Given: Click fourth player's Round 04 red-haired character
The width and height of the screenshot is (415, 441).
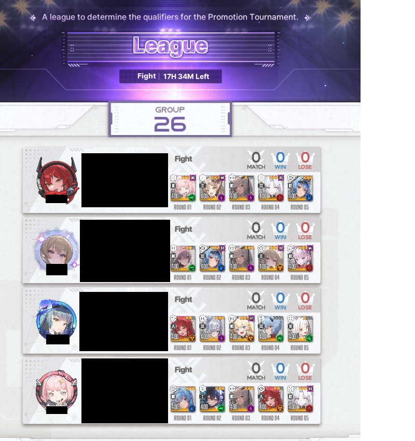Looking at the screenshot, I should (271, 399).
